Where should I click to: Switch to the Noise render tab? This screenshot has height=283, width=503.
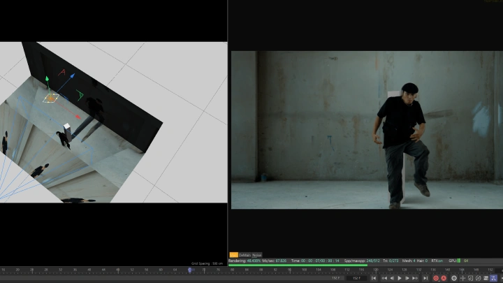tap(257, 255)
